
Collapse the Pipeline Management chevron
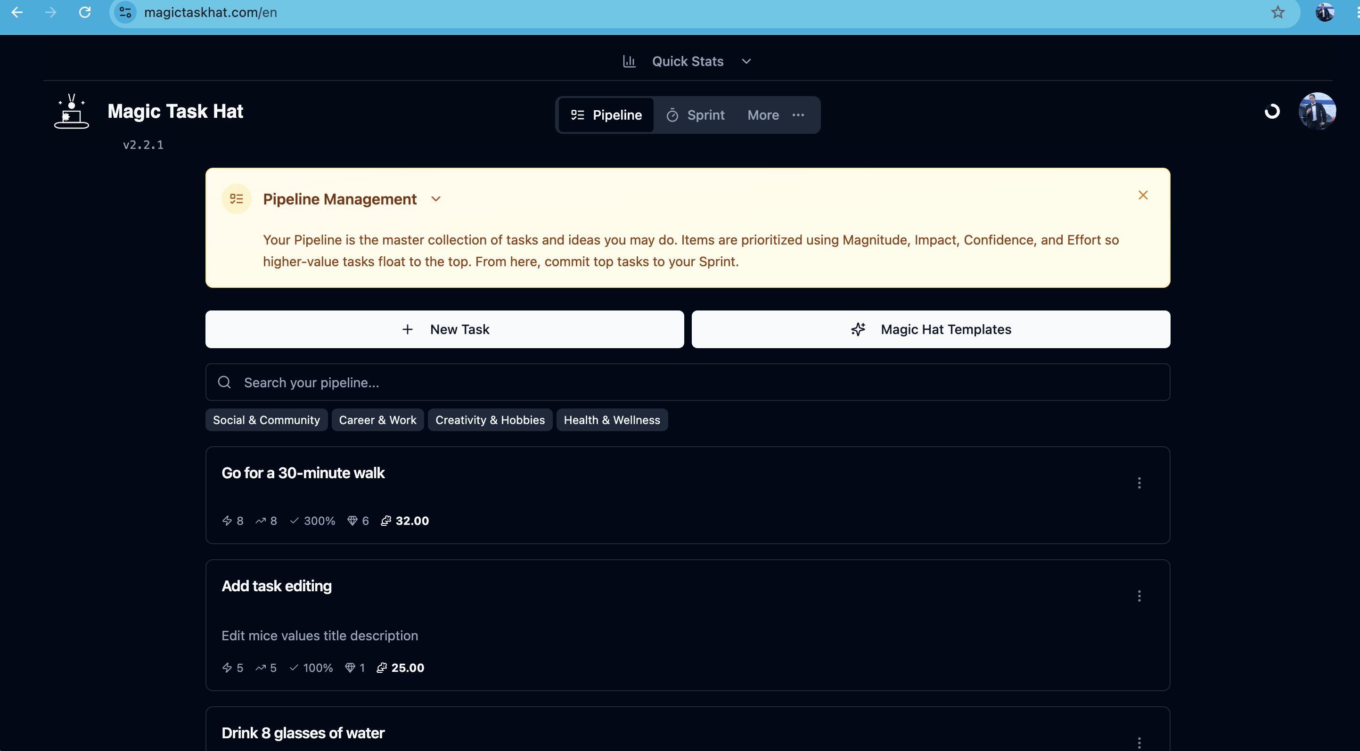coord(435,199)
